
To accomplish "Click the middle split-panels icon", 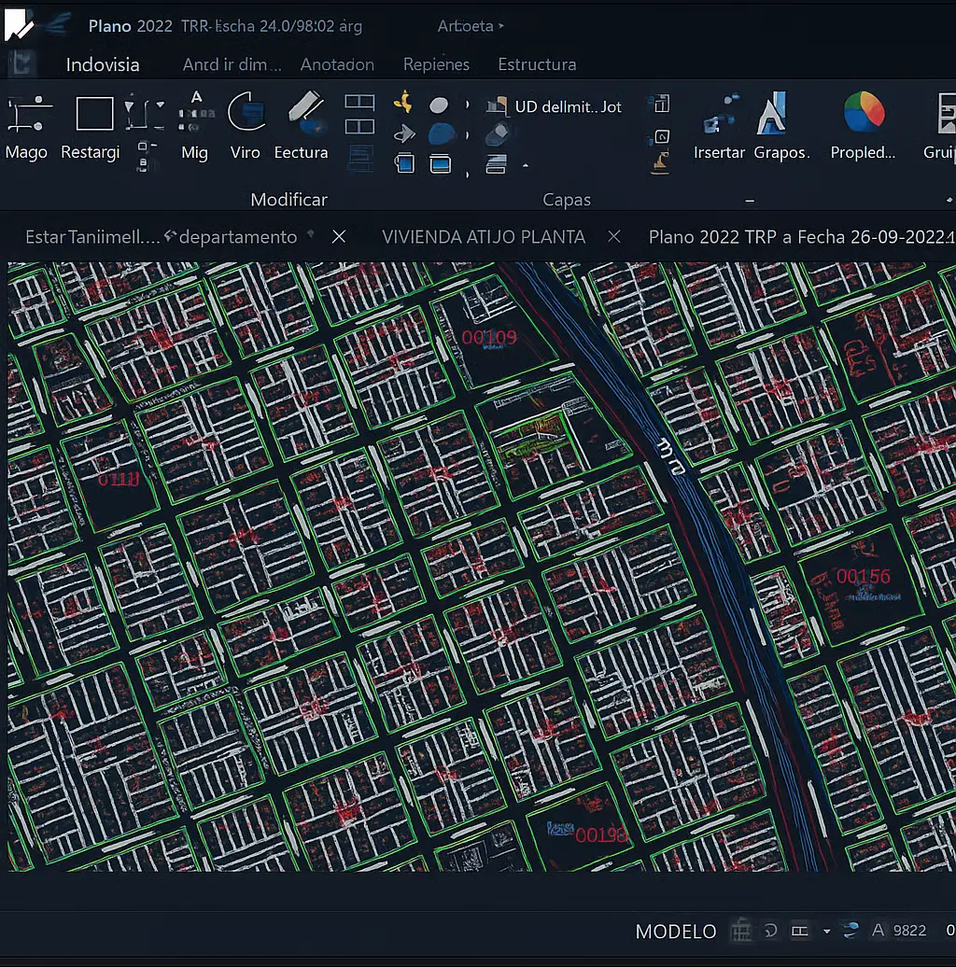I will tap(359, 127).
